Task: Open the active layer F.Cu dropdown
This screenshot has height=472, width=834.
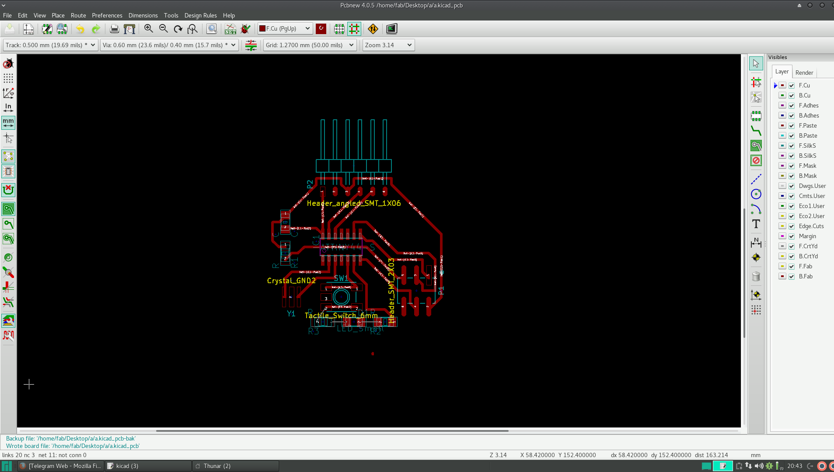Action: (285, 28)
